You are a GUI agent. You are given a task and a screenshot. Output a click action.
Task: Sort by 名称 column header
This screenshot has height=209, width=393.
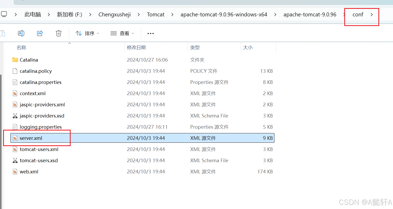coord(21,48)
